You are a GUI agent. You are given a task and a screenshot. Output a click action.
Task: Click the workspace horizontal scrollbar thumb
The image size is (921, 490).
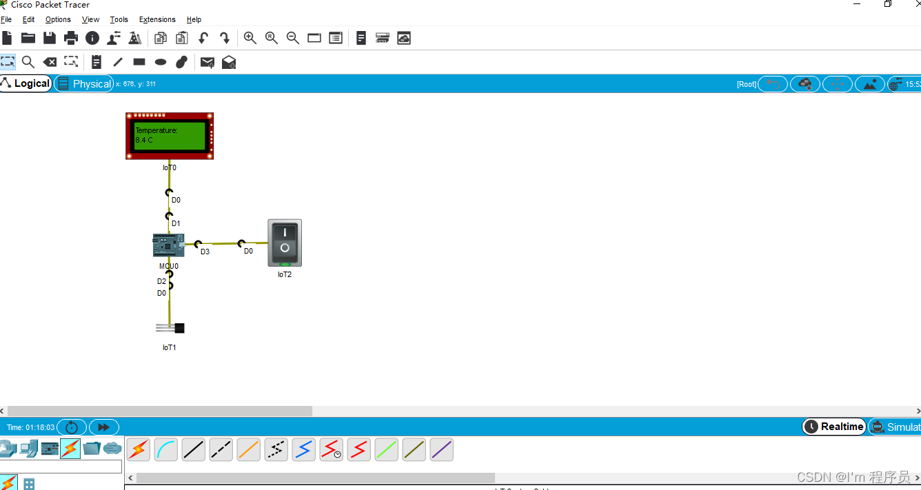(160, 411)
